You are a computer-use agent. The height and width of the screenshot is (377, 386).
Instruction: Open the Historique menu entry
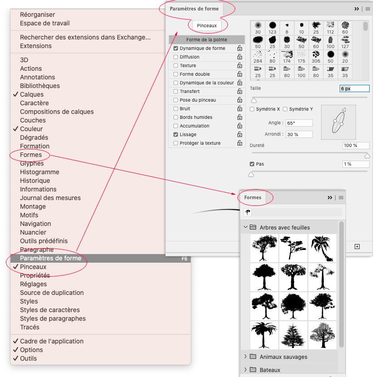pos(35,181)
